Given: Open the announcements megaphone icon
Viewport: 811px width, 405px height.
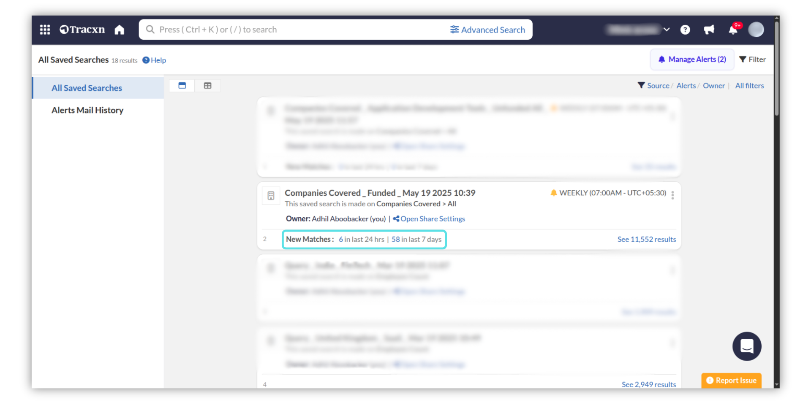Looking at the screenshot, I should (x=709, y=30).
